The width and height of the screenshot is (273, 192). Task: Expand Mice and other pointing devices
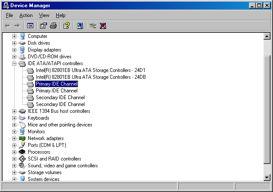14,125
